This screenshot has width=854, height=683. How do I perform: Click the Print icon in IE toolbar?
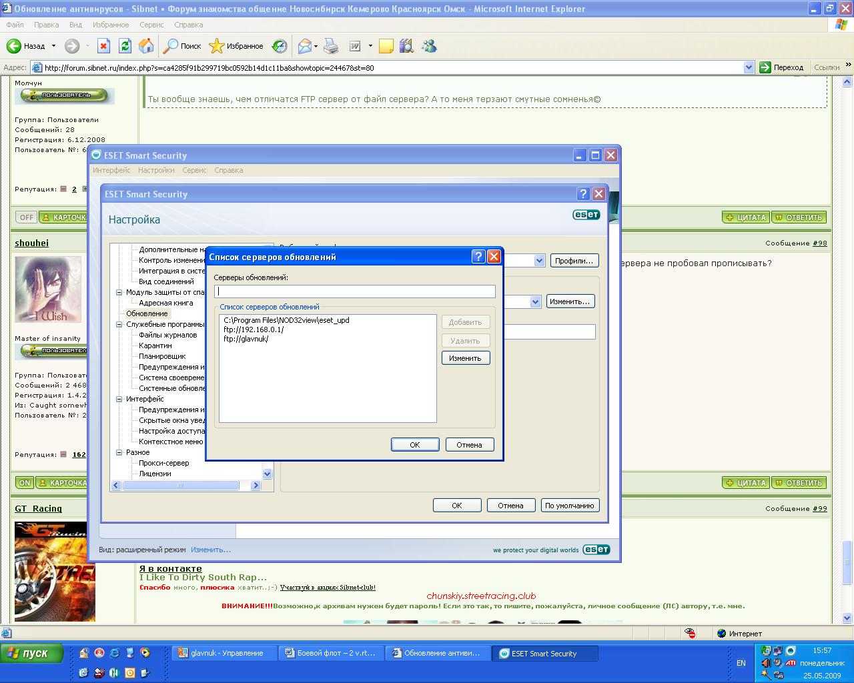pyautogui.click(x=331, y=46)
